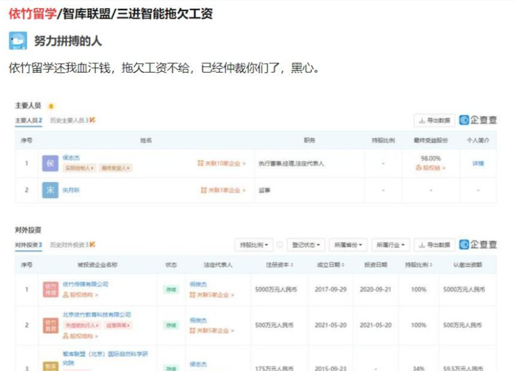
Task: Open the 依竹传媒有限公司 company link
Action: pos(85,284)
